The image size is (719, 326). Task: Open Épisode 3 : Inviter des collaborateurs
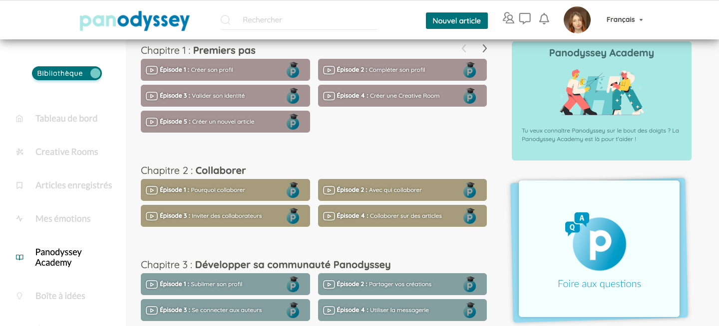(225, 216)
